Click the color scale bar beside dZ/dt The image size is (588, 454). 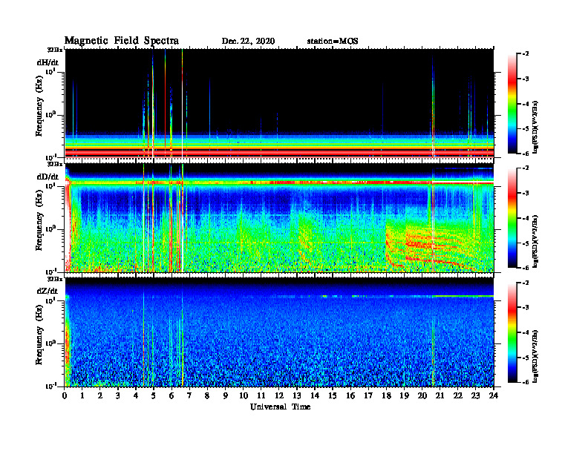pyautogui.click(x=512, y=332)
